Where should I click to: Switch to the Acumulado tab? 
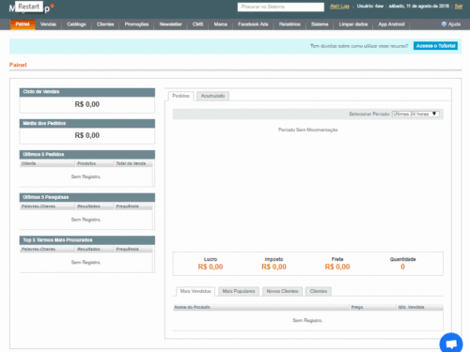click(x=212, y=96)
